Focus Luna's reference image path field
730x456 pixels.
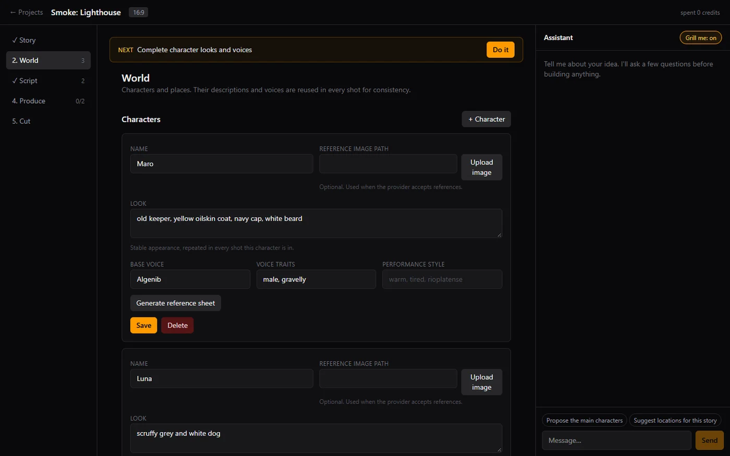pyautogui.click(x=388, y=379)
